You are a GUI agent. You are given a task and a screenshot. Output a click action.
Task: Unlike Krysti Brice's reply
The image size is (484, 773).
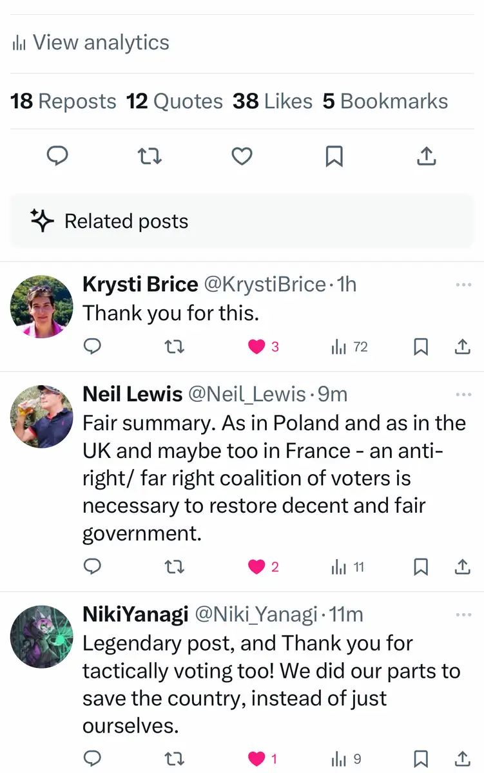pos(257,347)
